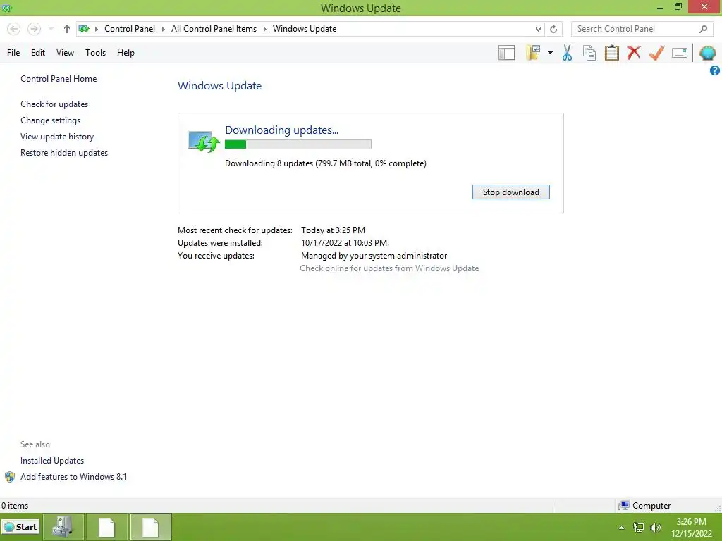Open the View menu
Image resolution: width=722 pixels, height=541 pixels.
(65, 53)
